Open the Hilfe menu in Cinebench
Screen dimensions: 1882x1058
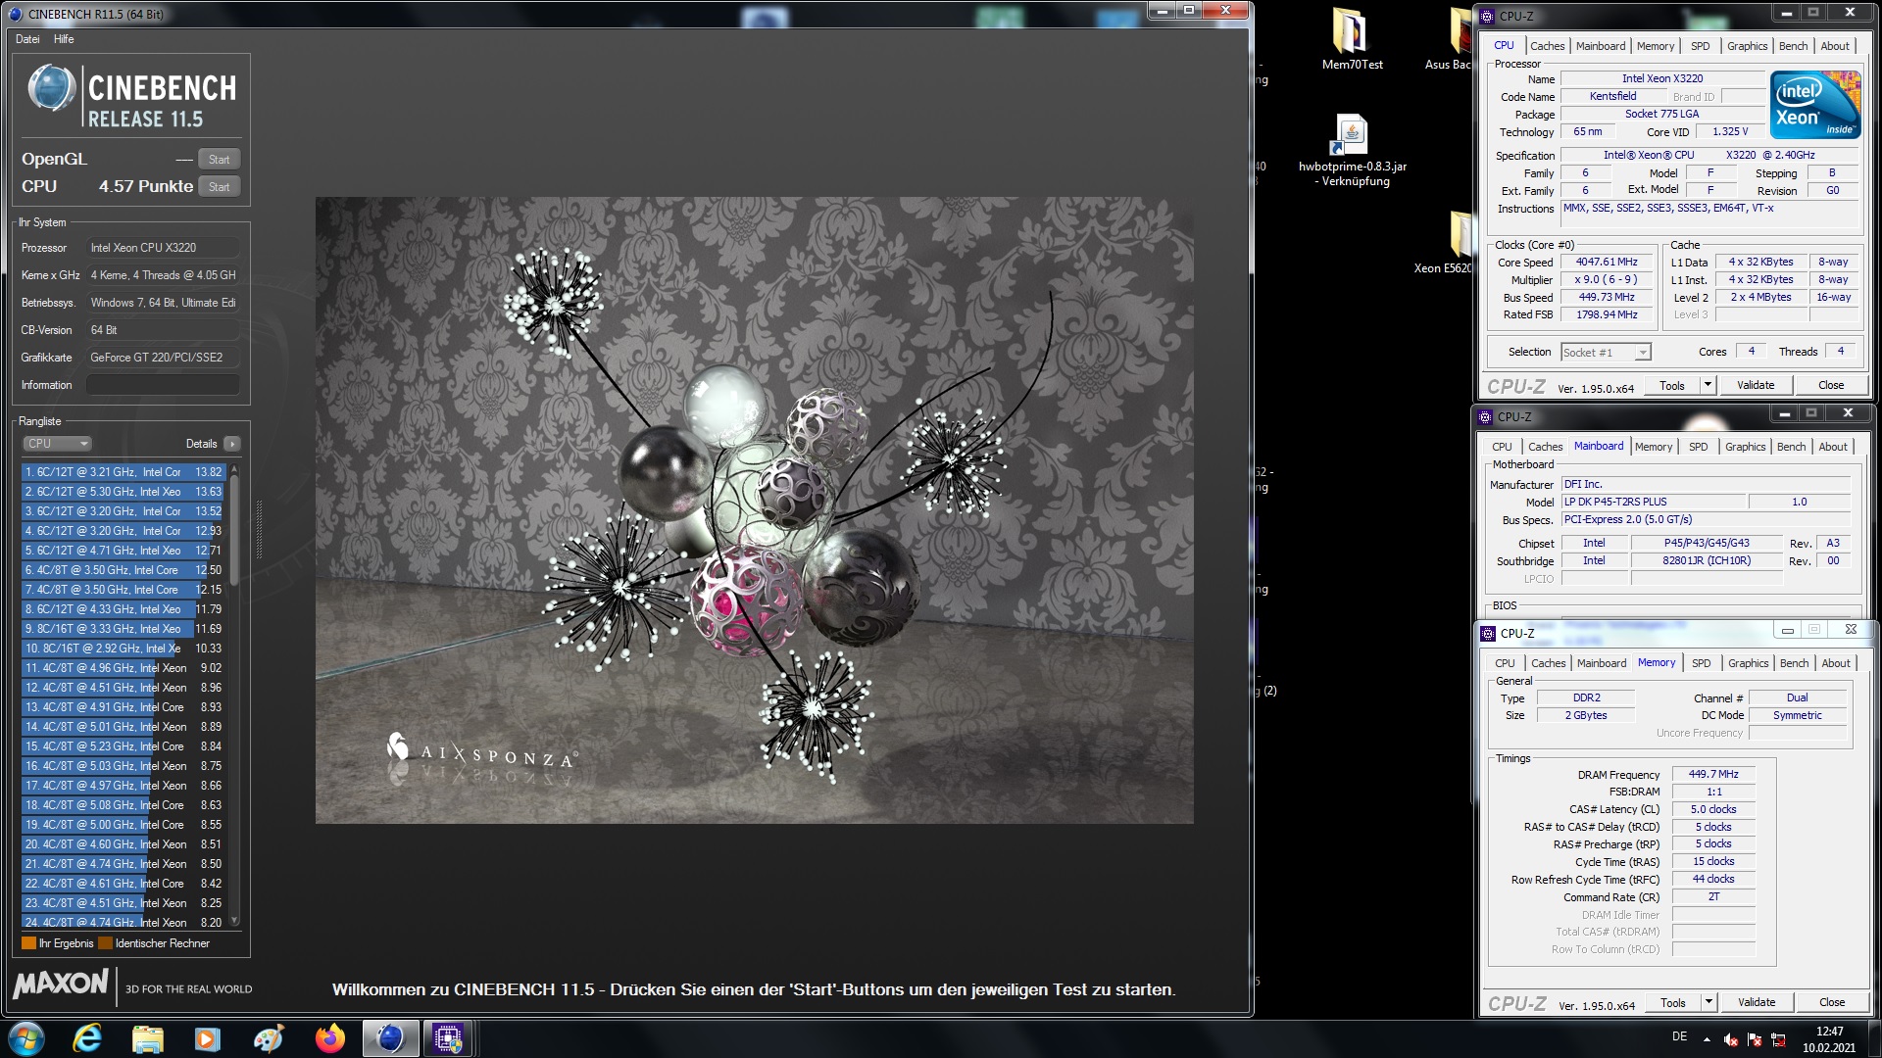[64, 39]
